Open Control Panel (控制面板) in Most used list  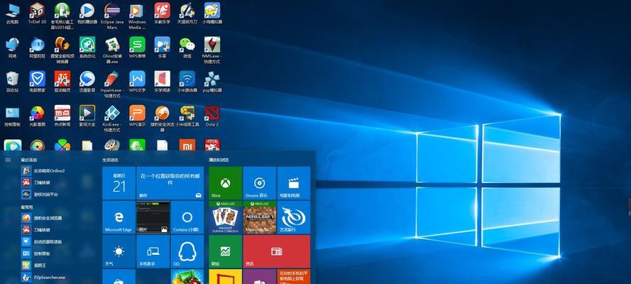(x=36, y=253)
